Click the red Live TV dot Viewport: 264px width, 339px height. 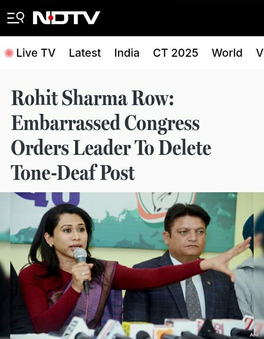9,53
